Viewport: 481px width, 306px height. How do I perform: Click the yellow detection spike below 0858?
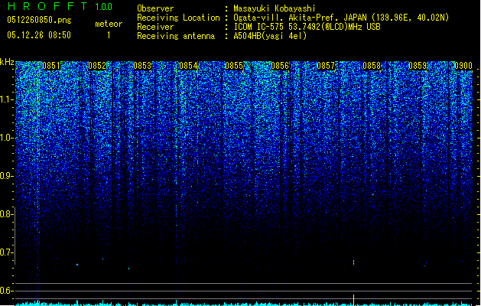[x=354, y=300]
